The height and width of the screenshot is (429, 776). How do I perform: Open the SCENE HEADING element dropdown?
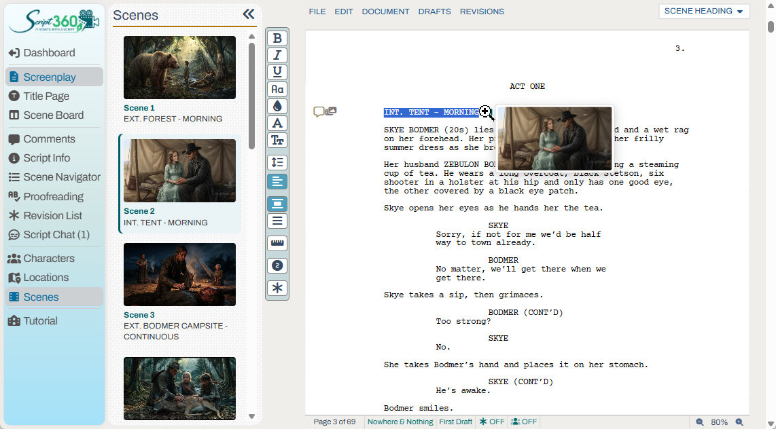(704, 12)
